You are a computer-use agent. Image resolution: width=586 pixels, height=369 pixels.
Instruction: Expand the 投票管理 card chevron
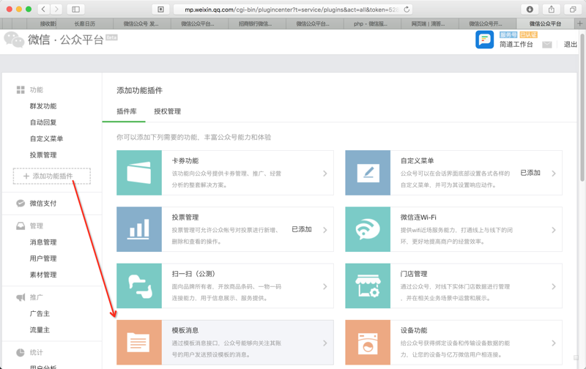pos(324,230)
